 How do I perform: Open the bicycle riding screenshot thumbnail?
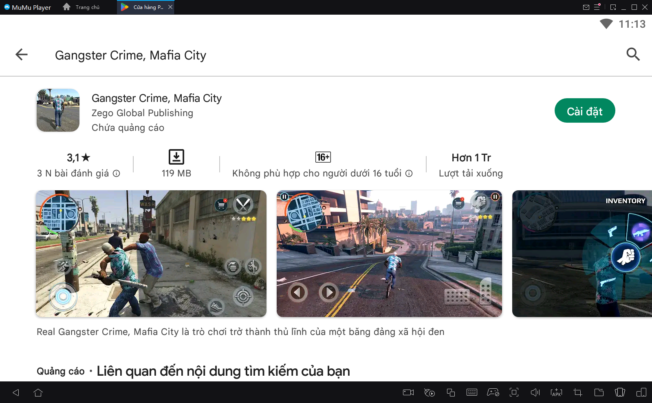pyautogui.click(x=389, y=253)
